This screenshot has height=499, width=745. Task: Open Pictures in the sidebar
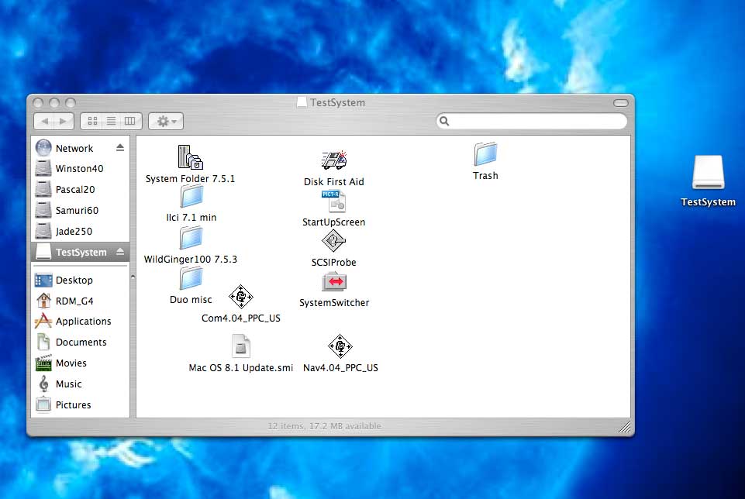tap(73, 405)
